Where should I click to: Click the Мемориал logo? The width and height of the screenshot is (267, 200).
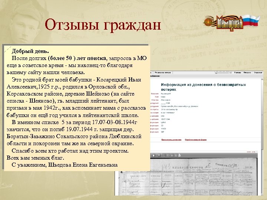click(232, 23)
